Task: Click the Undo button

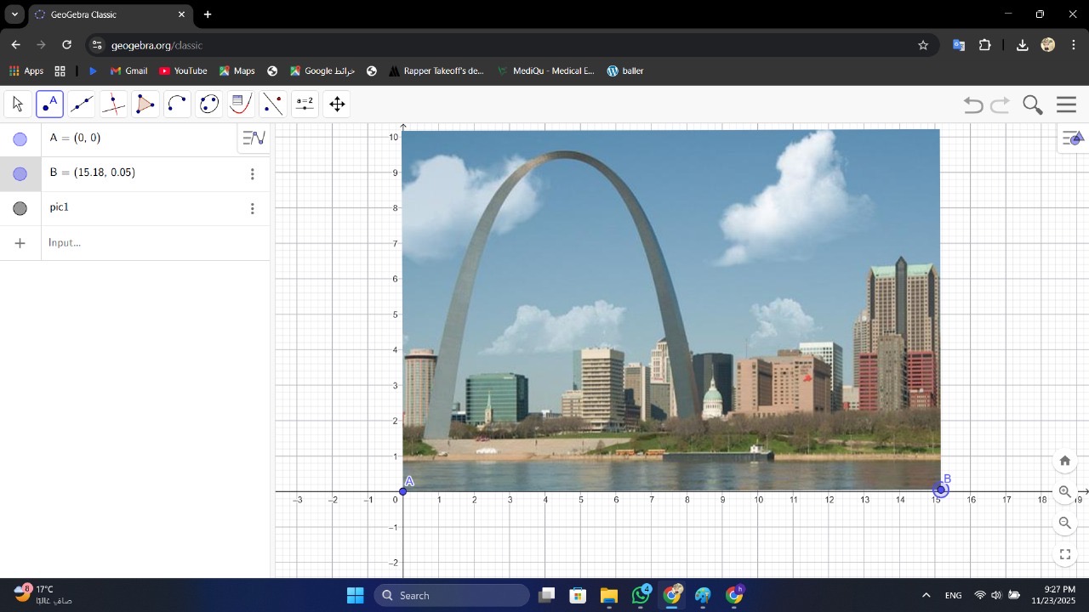Action: click(973, 105)
